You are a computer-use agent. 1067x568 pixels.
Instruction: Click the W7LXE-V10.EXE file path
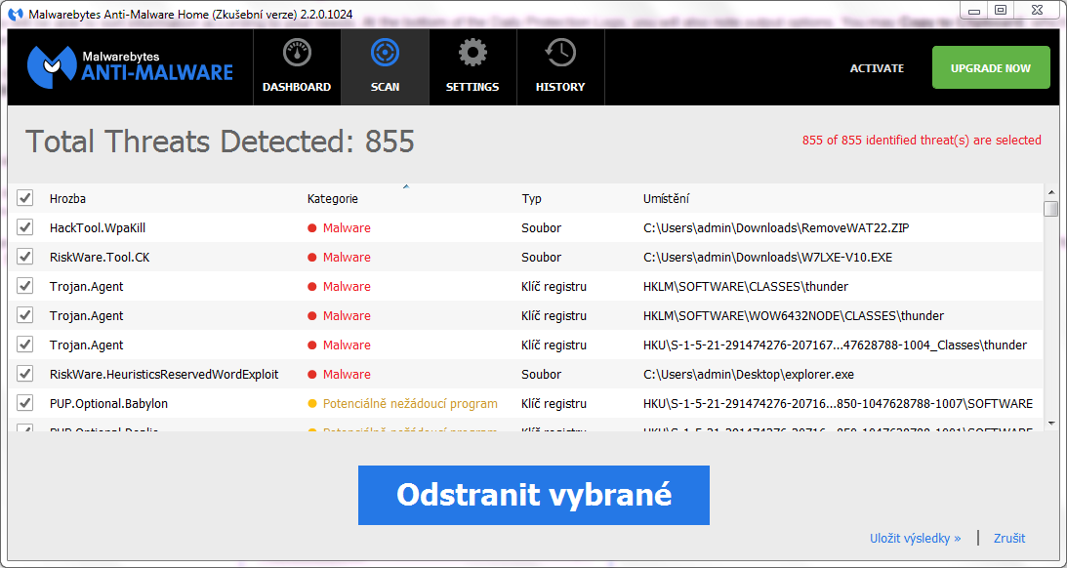click(767, 257)
